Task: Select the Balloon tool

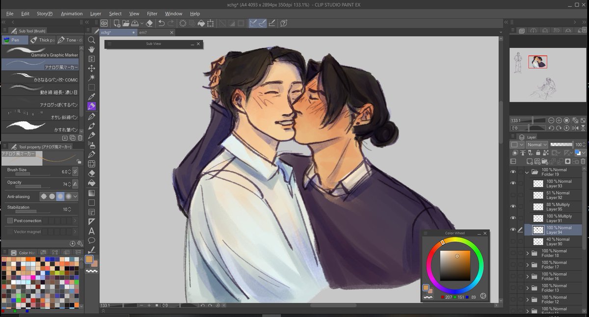Action: click(x=91, y=240)
